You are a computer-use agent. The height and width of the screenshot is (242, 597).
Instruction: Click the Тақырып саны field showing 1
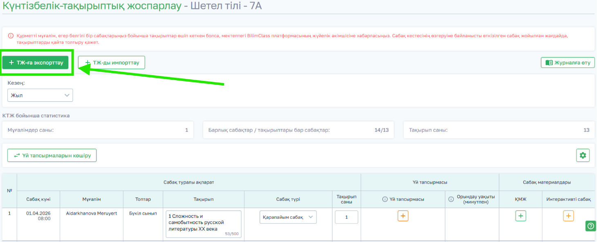point(346,217)
